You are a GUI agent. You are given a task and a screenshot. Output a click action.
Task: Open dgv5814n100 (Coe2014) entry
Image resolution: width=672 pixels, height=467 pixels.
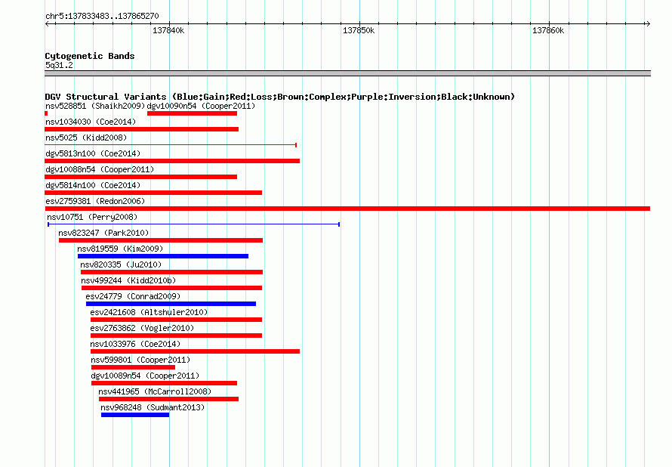click(x=93, y=185)
